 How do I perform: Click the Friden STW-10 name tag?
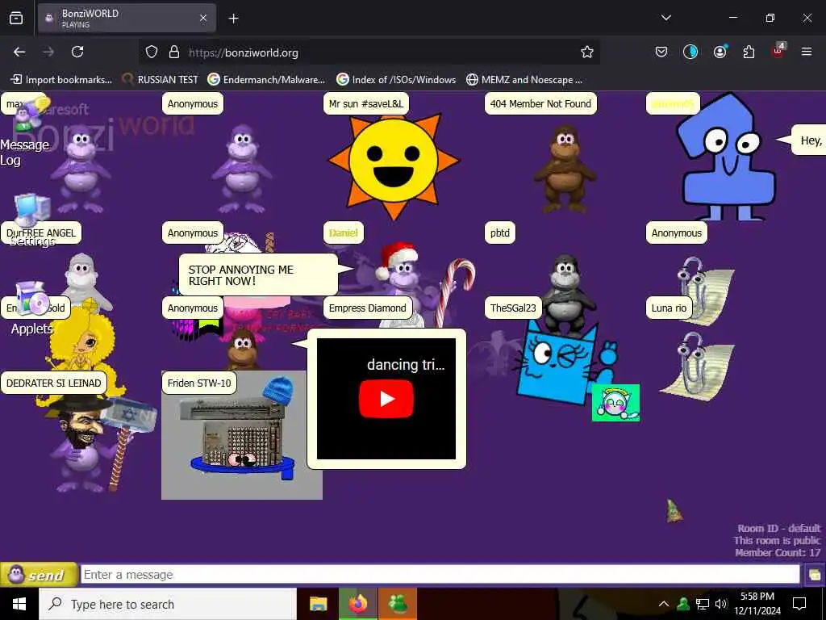199,383
